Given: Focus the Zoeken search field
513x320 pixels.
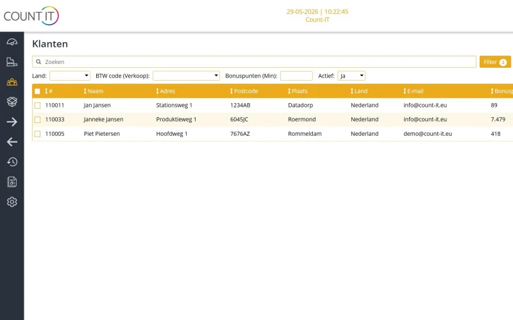Looking at the screenshot, I should (254, 61).
